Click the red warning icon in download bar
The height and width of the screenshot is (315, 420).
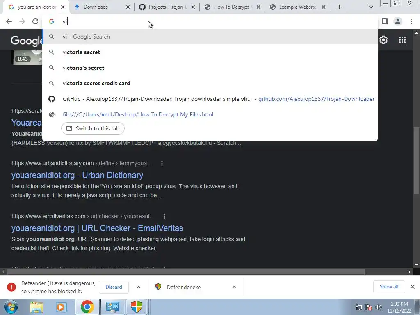click(11, 287)
